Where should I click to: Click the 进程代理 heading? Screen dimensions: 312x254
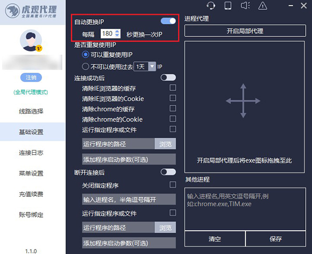(x=197, y=19)
